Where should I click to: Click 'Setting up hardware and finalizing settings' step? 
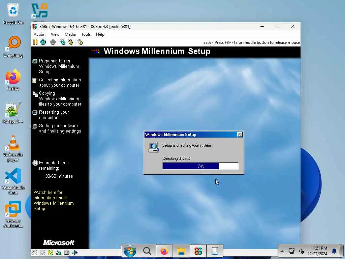coord(60,128)
